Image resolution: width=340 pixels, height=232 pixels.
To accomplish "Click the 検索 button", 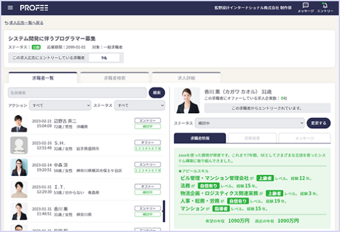I will (157, 93).
